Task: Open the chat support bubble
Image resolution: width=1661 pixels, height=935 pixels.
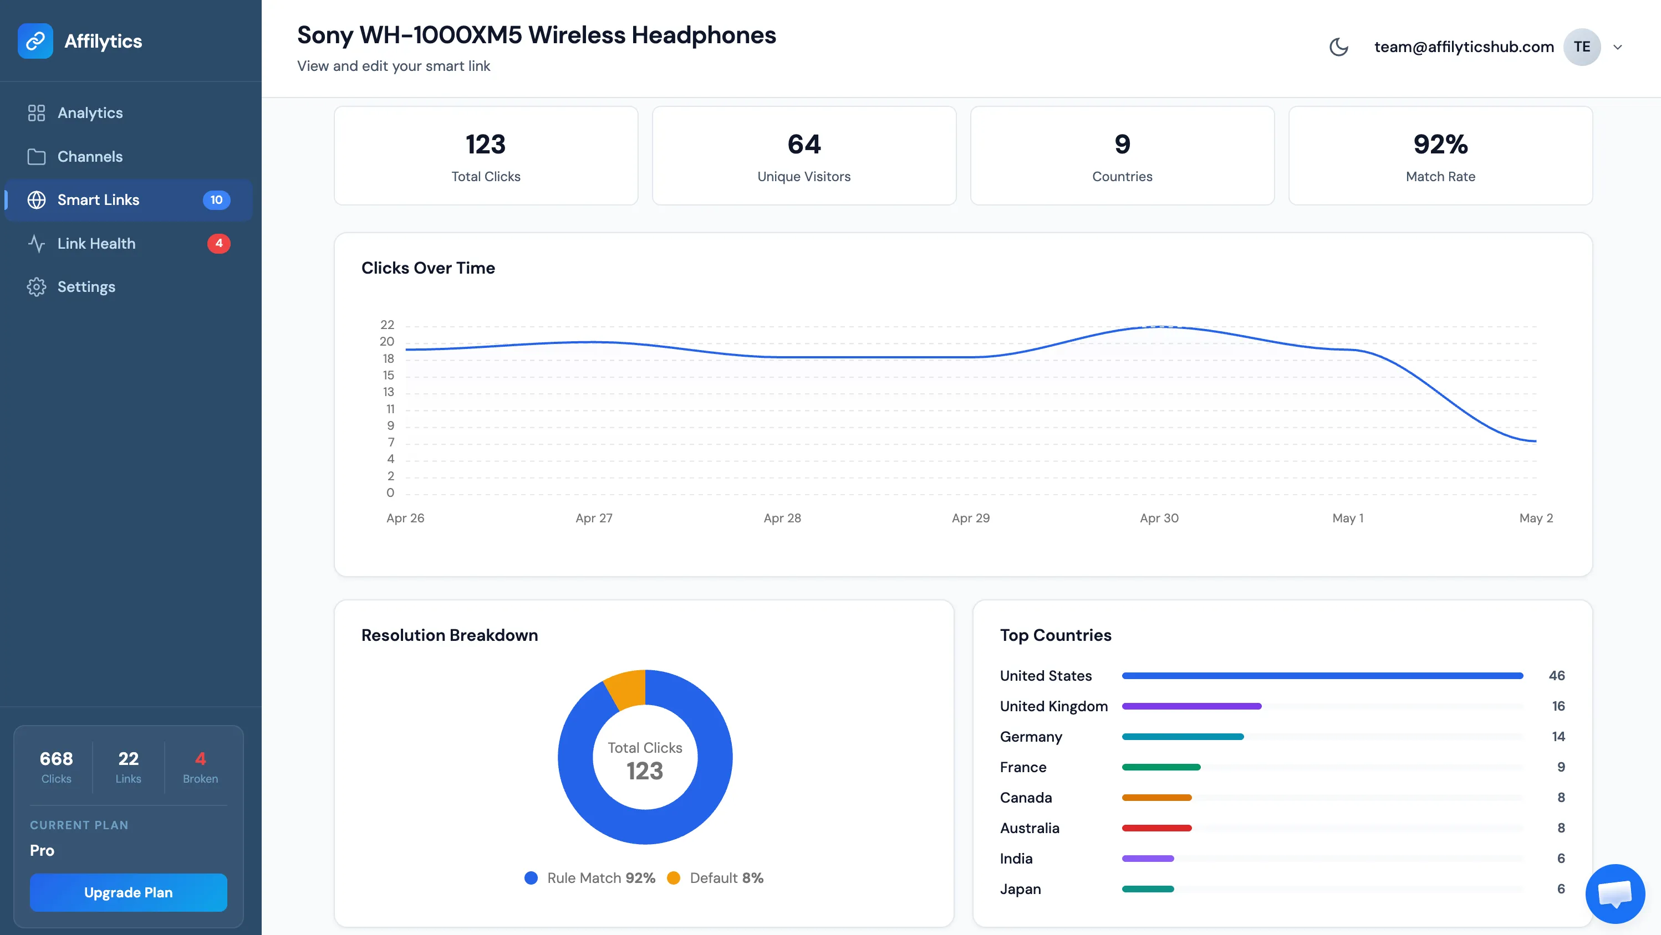Action: tap(1615, 894)
